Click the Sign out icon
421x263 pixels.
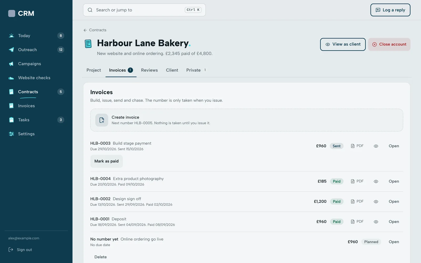tap(11, 250)
